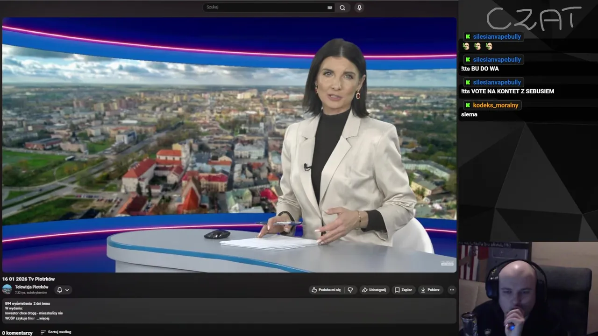Click the 0 komentarzy comments header

(x=17, y=333)
